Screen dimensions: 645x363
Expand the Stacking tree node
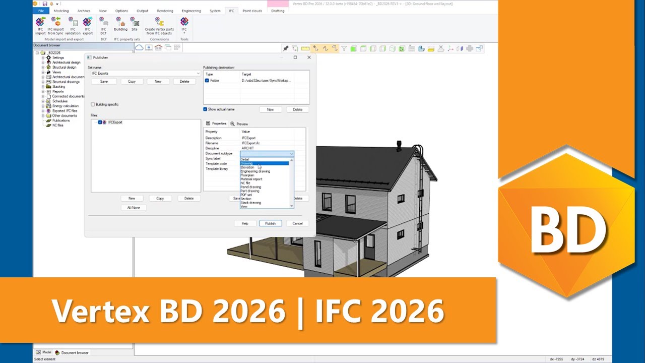(x=43, y=87)
